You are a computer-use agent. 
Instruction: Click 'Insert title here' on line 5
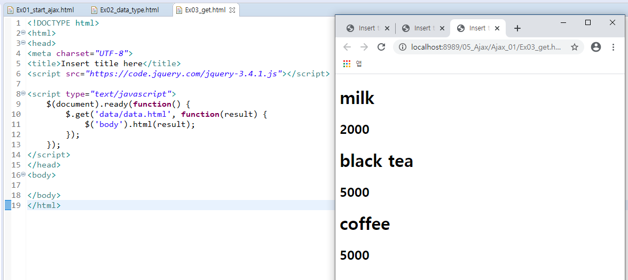click(101, 63)
